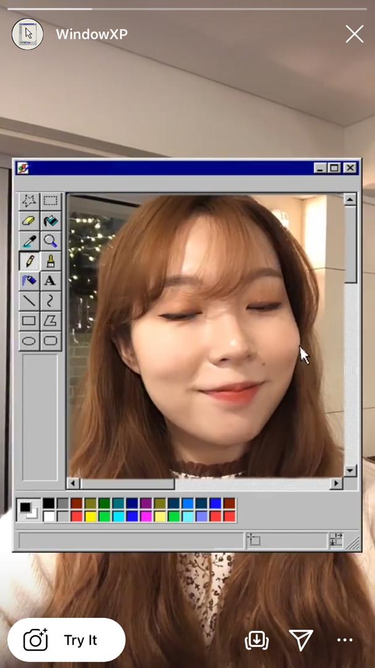The width and height of the screenshot is (375, 668).
Task: Tap the Try It button
Action: tap(66, 640)
